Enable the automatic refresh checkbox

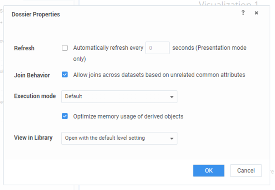pos(65,48)
